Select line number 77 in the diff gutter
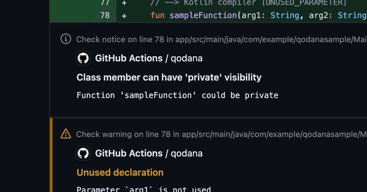The height and width of the screenshot is (192, 367). (105, 3)
